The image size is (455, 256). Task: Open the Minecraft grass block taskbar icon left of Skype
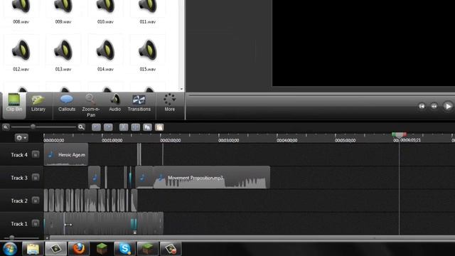[x=102, y=249]
